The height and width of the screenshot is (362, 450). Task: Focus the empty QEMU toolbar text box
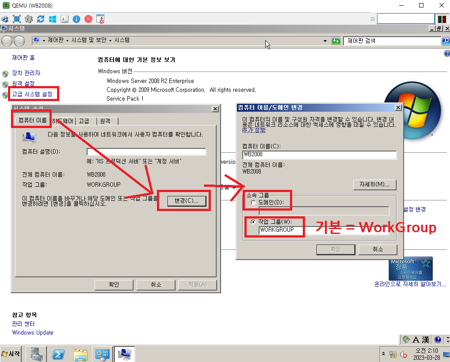405,19
